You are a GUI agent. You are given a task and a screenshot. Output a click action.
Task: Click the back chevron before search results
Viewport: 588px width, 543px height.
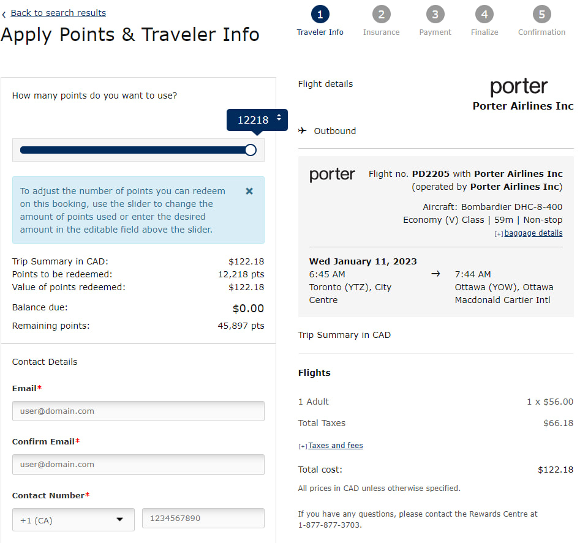point(5,12)
